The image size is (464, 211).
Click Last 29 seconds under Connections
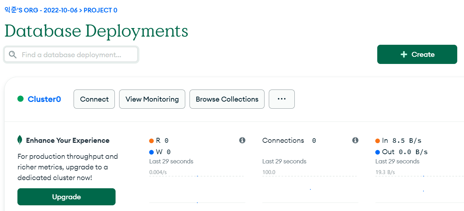pos(284,161)
